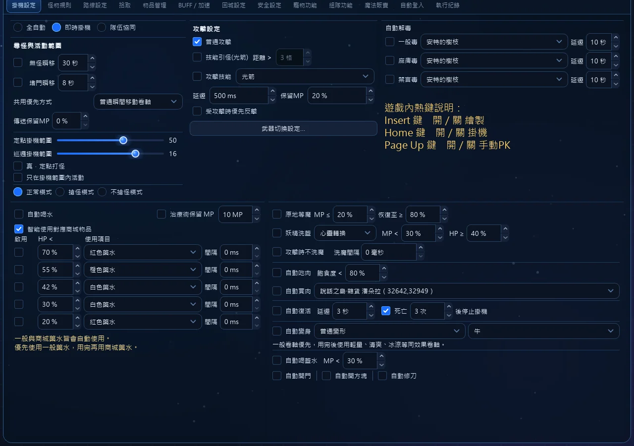
Task: Increase the 死亡 3 次 stepper
Action: pos(448,307)
